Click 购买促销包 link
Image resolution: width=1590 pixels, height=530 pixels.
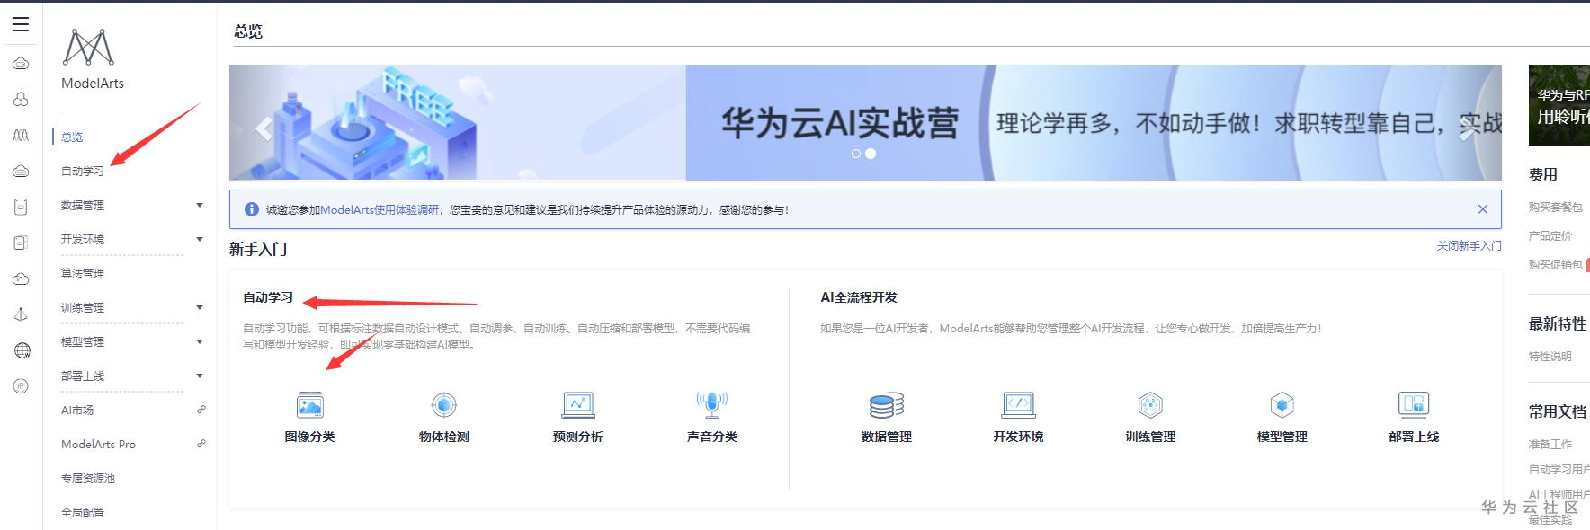tap(1555, 265)
